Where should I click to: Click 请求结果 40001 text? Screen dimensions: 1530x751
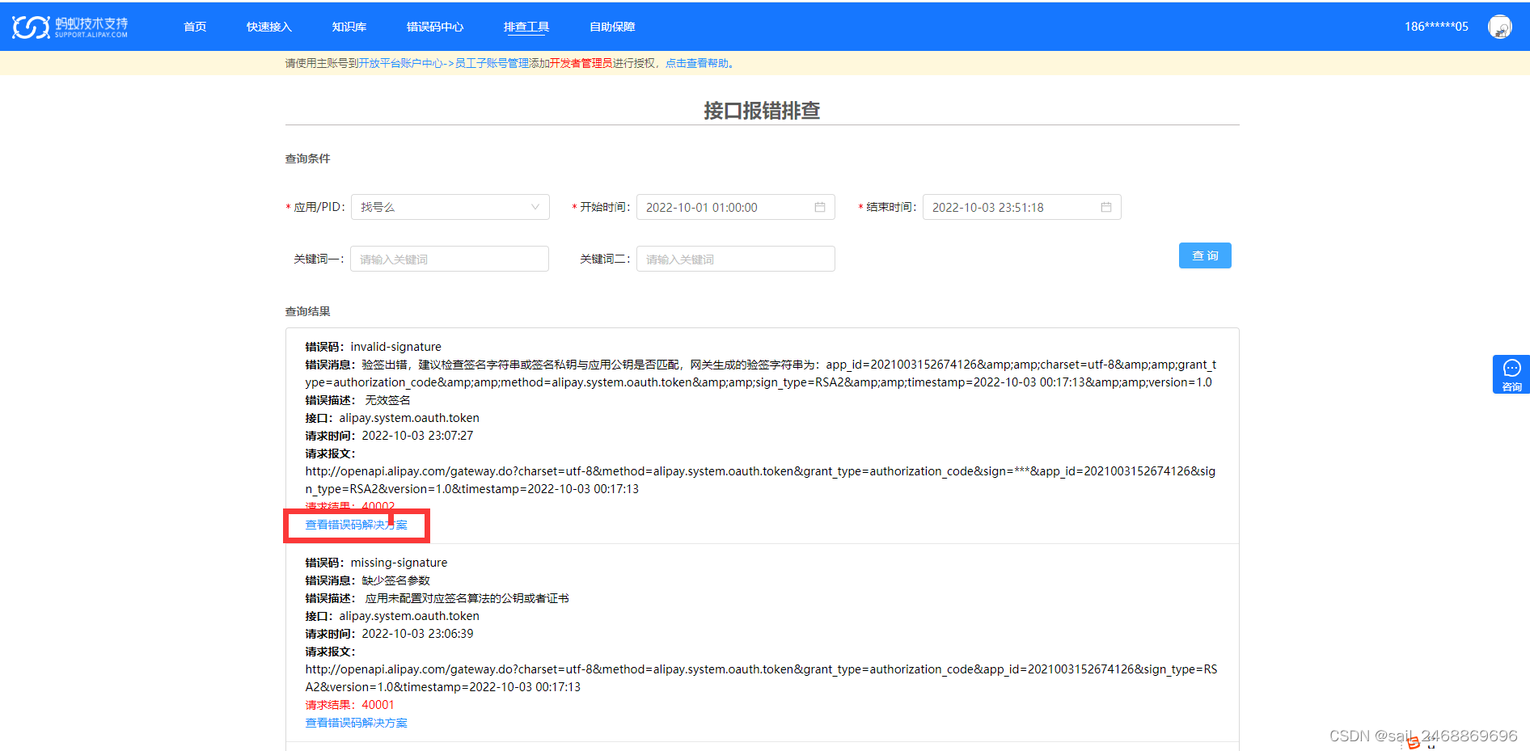click(x=349, y=705)
